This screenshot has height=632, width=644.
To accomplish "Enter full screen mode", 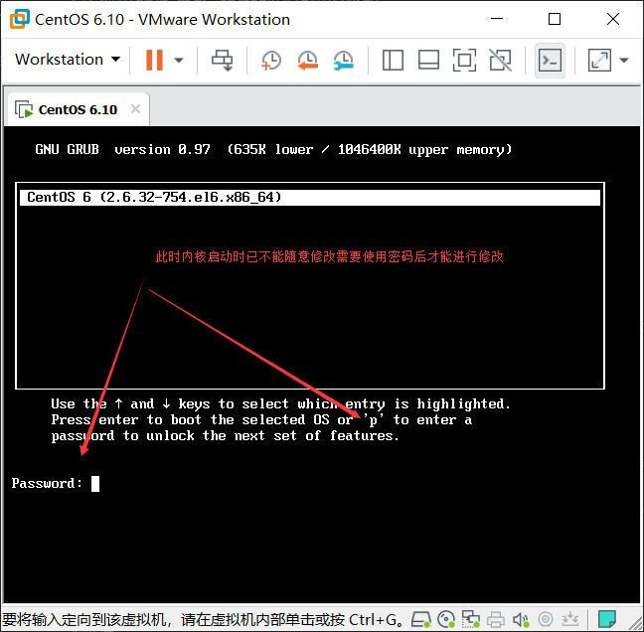I will [x=464, y=61].
